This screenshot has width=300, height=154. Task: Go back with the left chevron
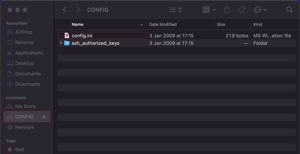click(x=64, y=10)
